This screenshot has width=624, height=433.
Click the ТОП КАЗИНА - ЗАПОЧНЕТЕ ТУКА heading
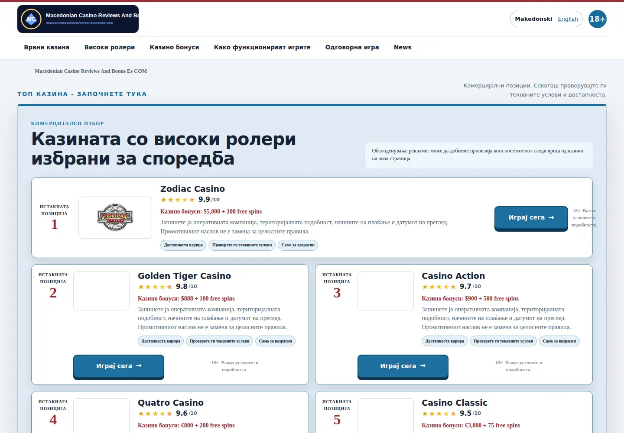tap(82, 94)
